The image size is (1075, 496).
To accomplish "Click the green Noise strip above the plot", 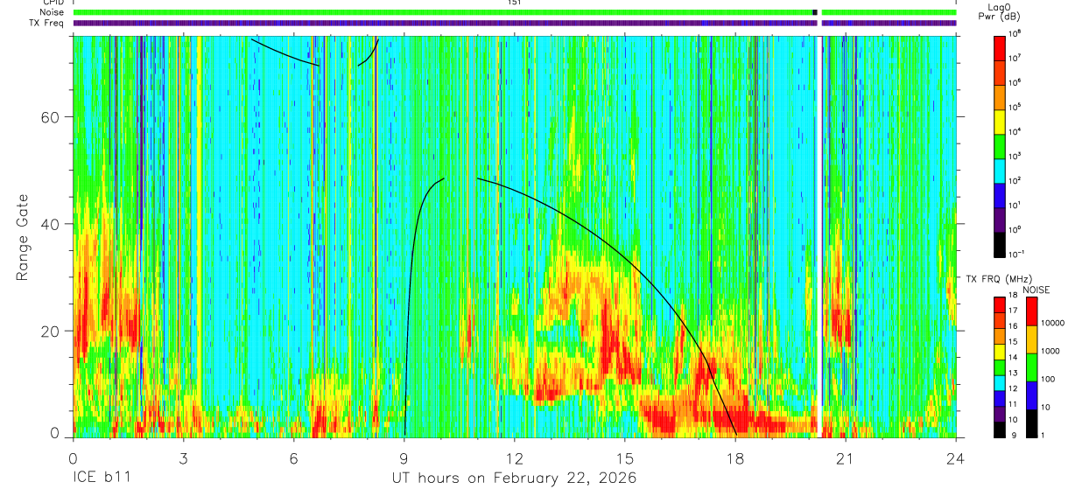I will coord(515,12).
